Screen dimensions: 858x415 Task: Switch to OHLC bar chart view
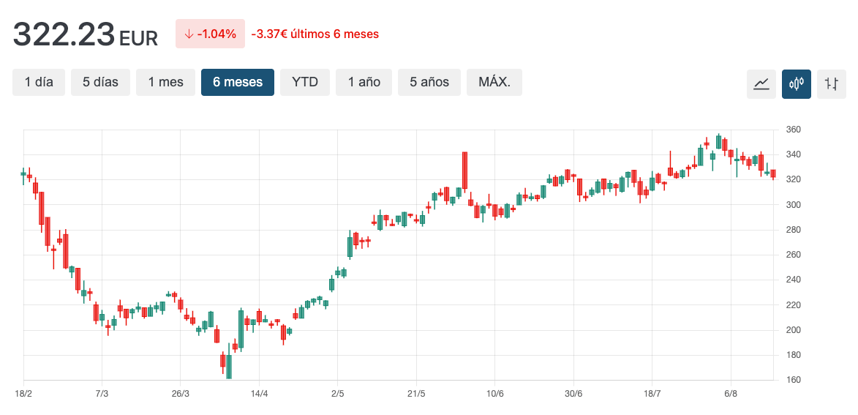click(x=831, y=84)
